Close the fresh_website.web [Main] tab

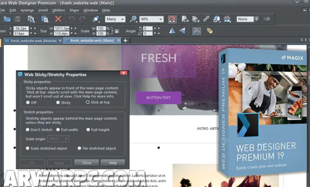[118, 40]
